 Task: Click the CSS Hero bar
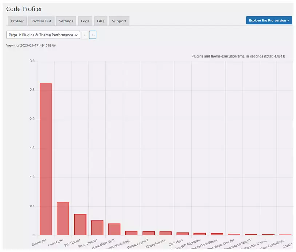click(183, 234)
